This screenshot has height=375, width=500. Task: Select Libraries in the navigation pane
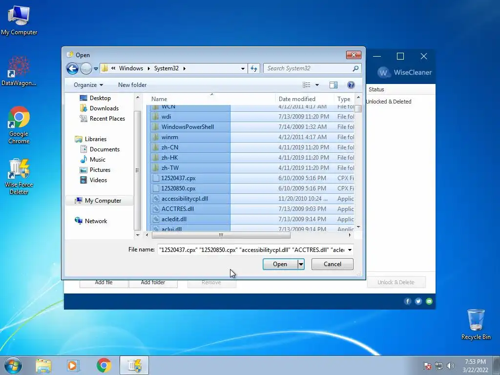pos(95,139)
